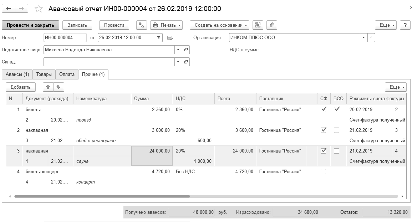Screen dimensions: 412x222
Task: Select Прочее (4) tab
Action: click(x=93, y=74)
